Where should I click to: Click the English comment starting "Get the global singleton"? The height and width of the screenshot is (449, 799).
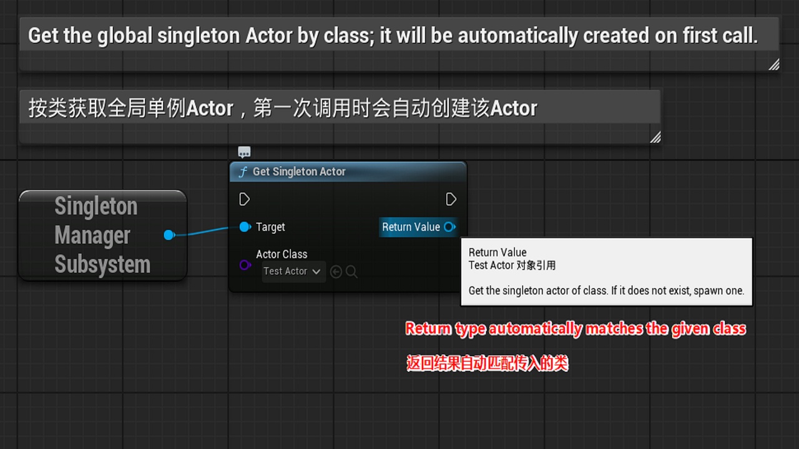(393, 36)
